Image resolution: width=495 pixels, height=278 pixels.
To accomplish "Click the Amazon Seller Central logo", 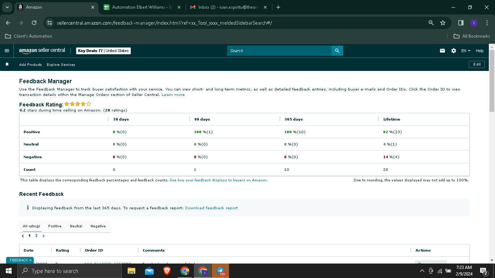I will (42, 51).
